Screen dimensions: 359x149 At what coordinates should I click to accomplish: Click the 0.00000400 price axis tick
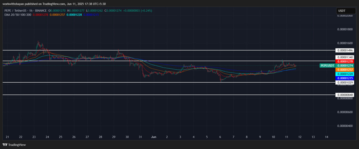[x=345, y=126]
